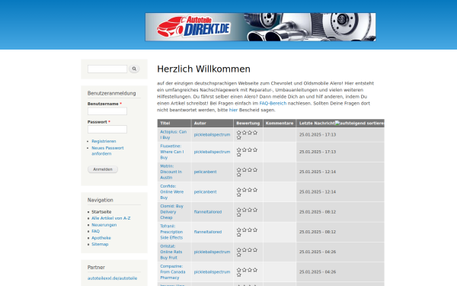
Task: Click fourth rating star in Motrin row
Action: pyautogui.click(x=255, y=169)
